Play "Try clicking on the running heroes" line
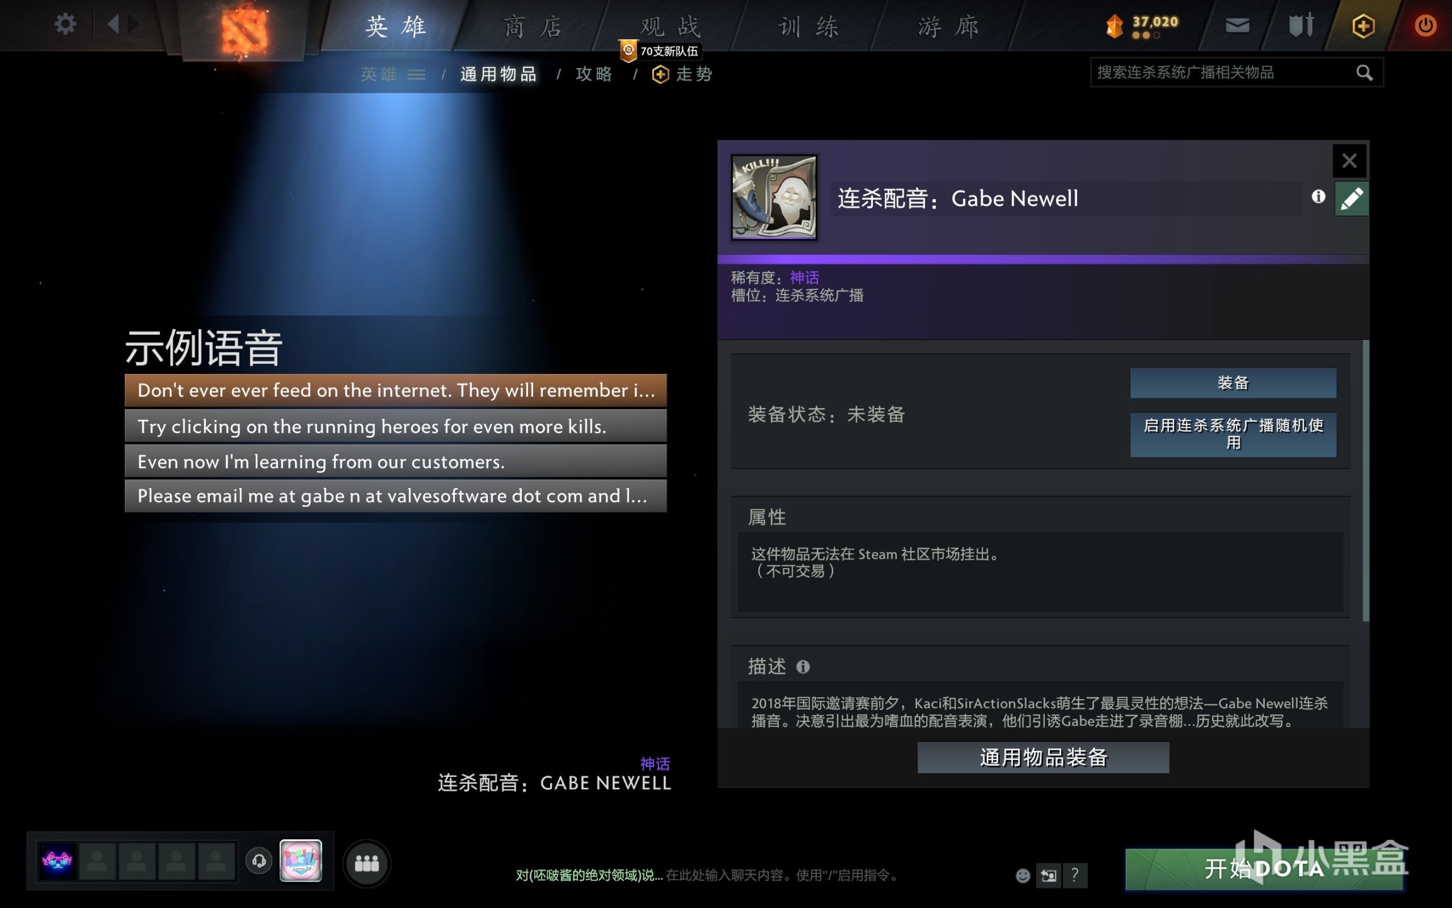1452x908 pixels. [x=395, y=426]
